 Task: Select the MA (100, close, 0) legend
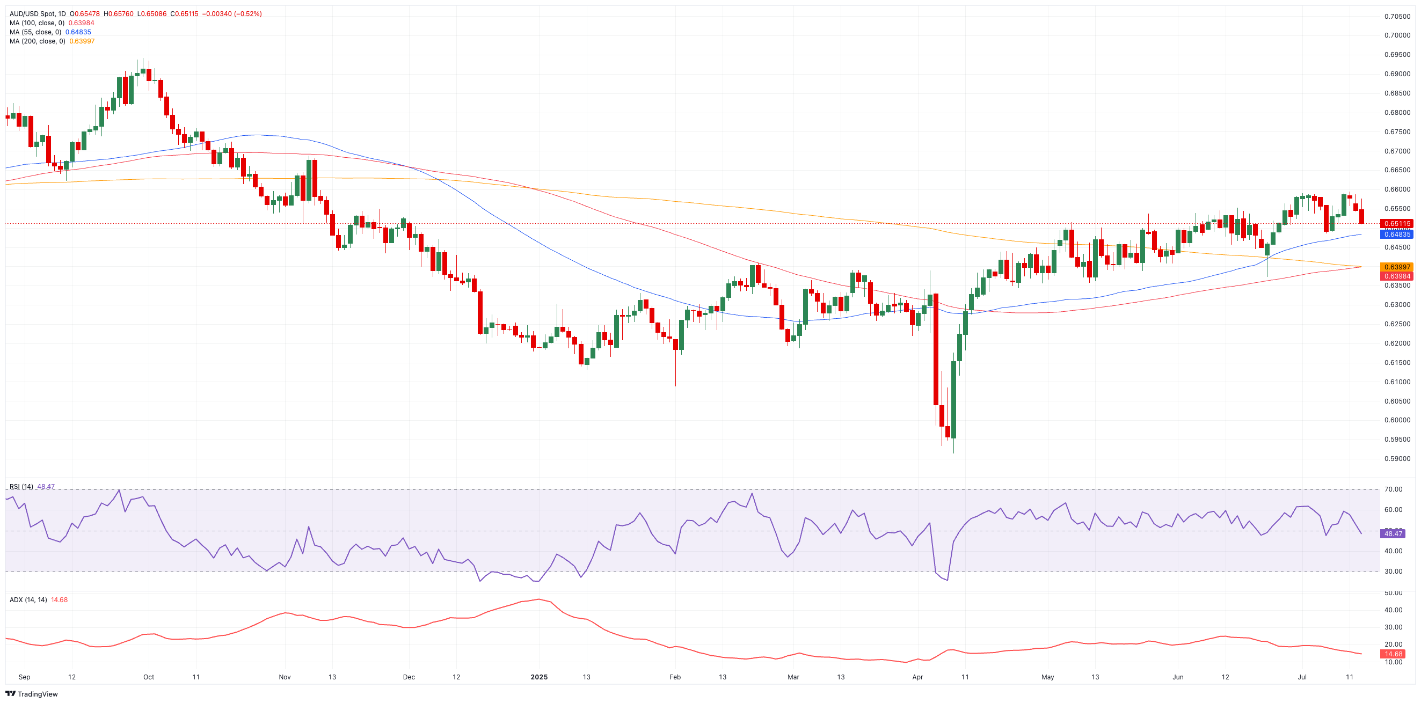pos(37,23)
